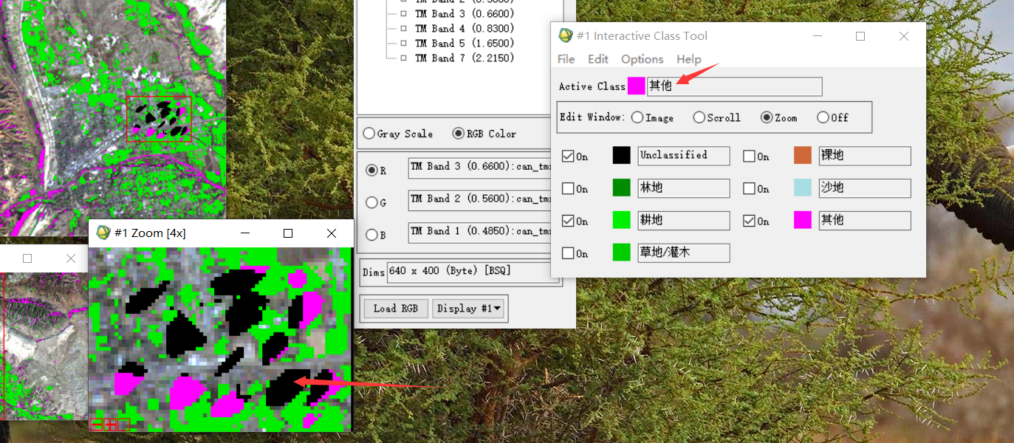Click the bright green 耕地 color swatch
1014x443 pixels.
tap(622, 220)
